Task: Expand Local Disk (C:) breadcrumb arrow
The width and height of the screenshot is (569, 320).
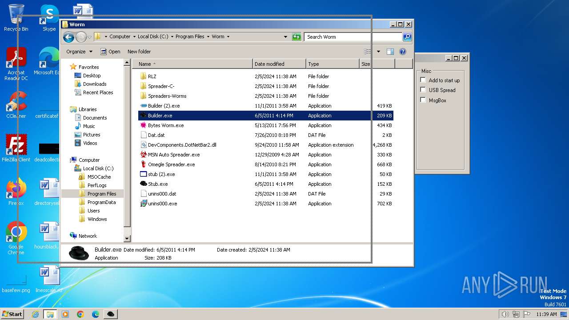Action: click(x=172, y=37)
